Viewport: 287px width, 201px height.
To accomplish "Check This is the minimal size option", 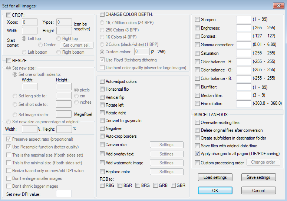I will (9, 163).
